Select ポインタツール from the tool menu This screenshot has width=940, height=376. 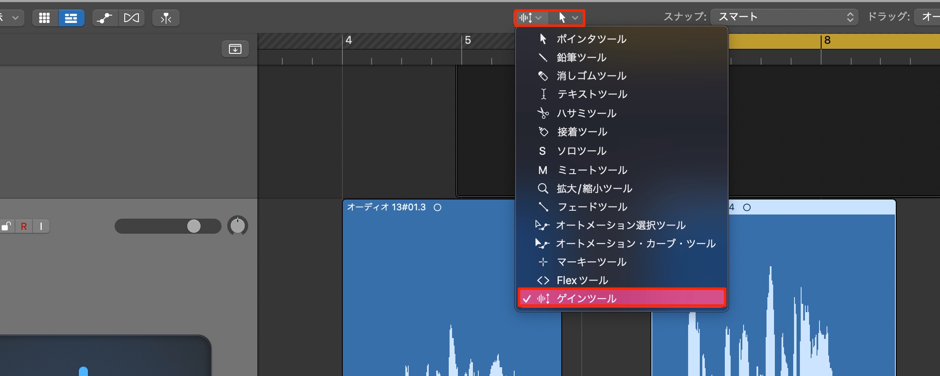[622, 39]
